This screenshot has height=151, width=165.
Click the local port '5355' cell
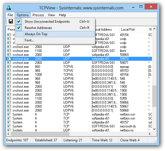coord(123,98)
